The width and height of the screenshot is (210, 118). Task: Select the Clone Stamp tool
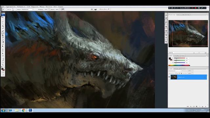point(3,35)
